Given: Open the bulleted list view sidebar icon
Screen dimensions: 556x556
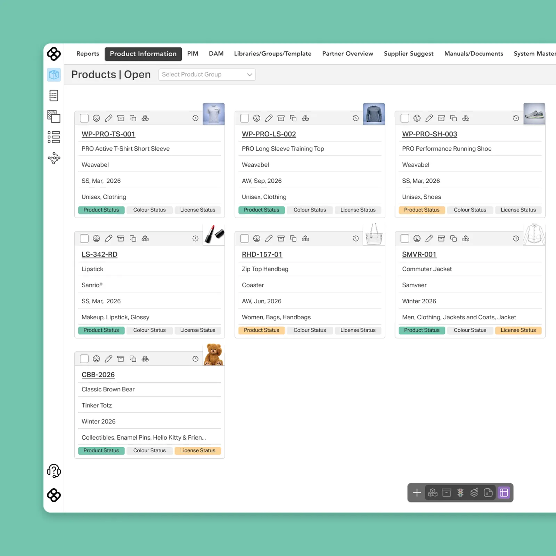Looking at the screenshot, I should point(54,137).
